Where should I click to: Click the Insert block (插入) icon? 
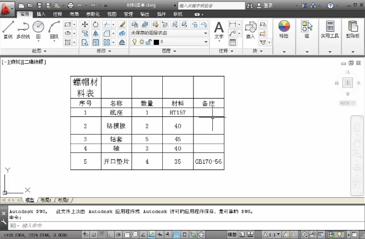[250, 30]
